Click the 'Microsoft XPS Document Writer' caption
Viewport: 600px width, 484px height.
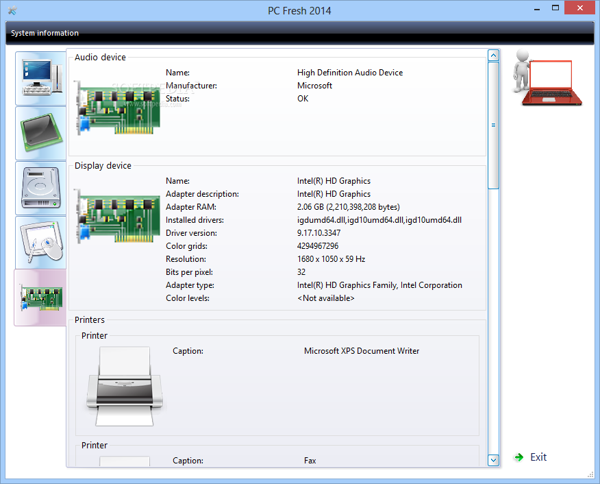point(362,351)
